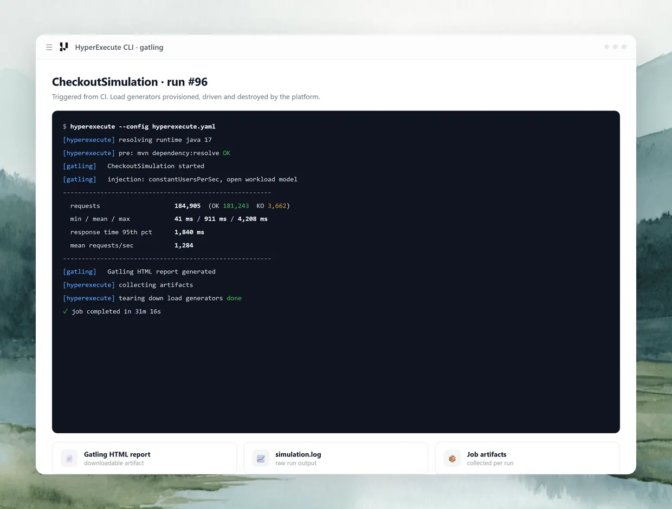Click the OK count 181,243
The image size is (672, 509).
236,206
